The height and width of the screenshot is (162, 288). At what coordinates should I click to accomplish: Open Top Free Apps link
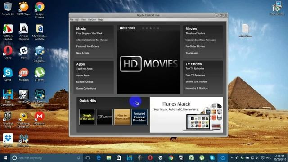[84, 69]
